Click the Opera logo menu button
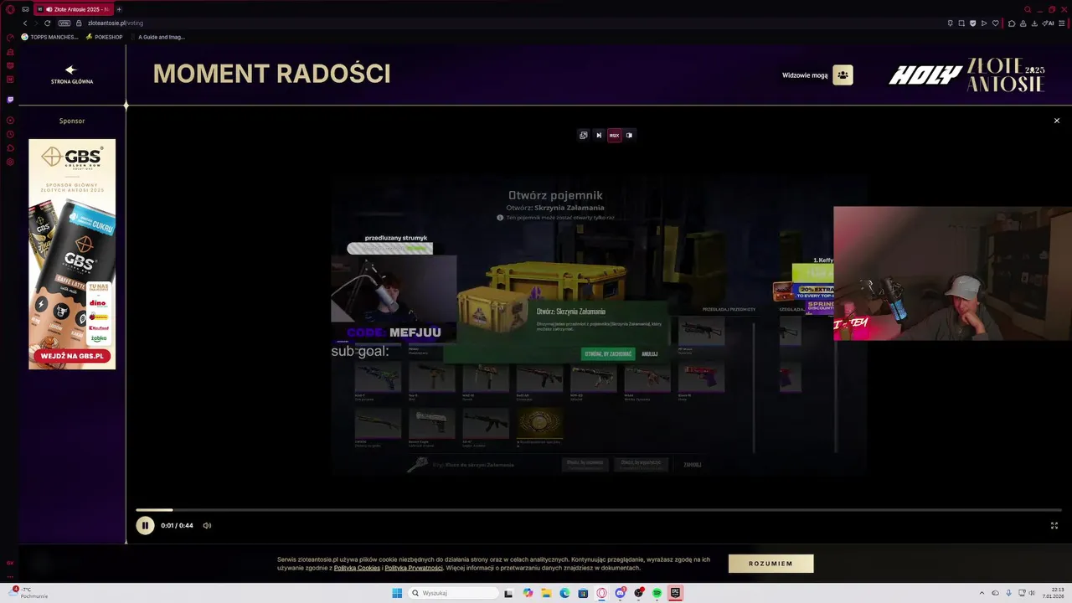1072x603 pixels. tap(10, 9)
